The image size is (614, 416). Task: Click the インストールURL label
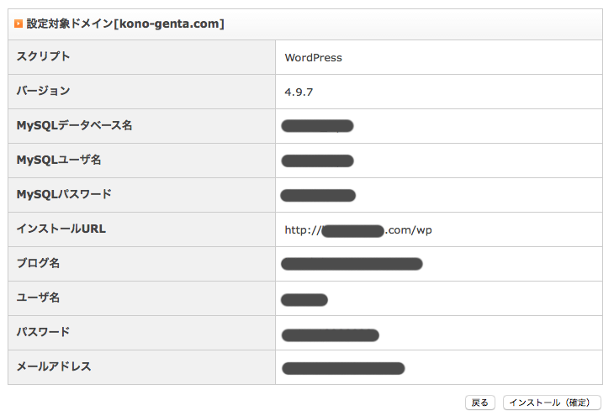point(61,229)
